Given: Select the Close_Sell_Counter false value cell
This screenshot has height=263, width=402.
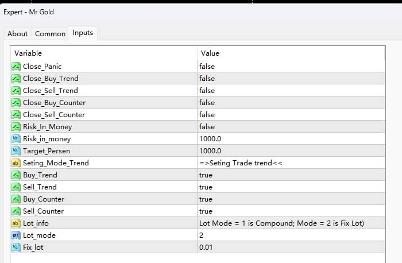Looking at the screenshot, I should click(x=207, y=115).
